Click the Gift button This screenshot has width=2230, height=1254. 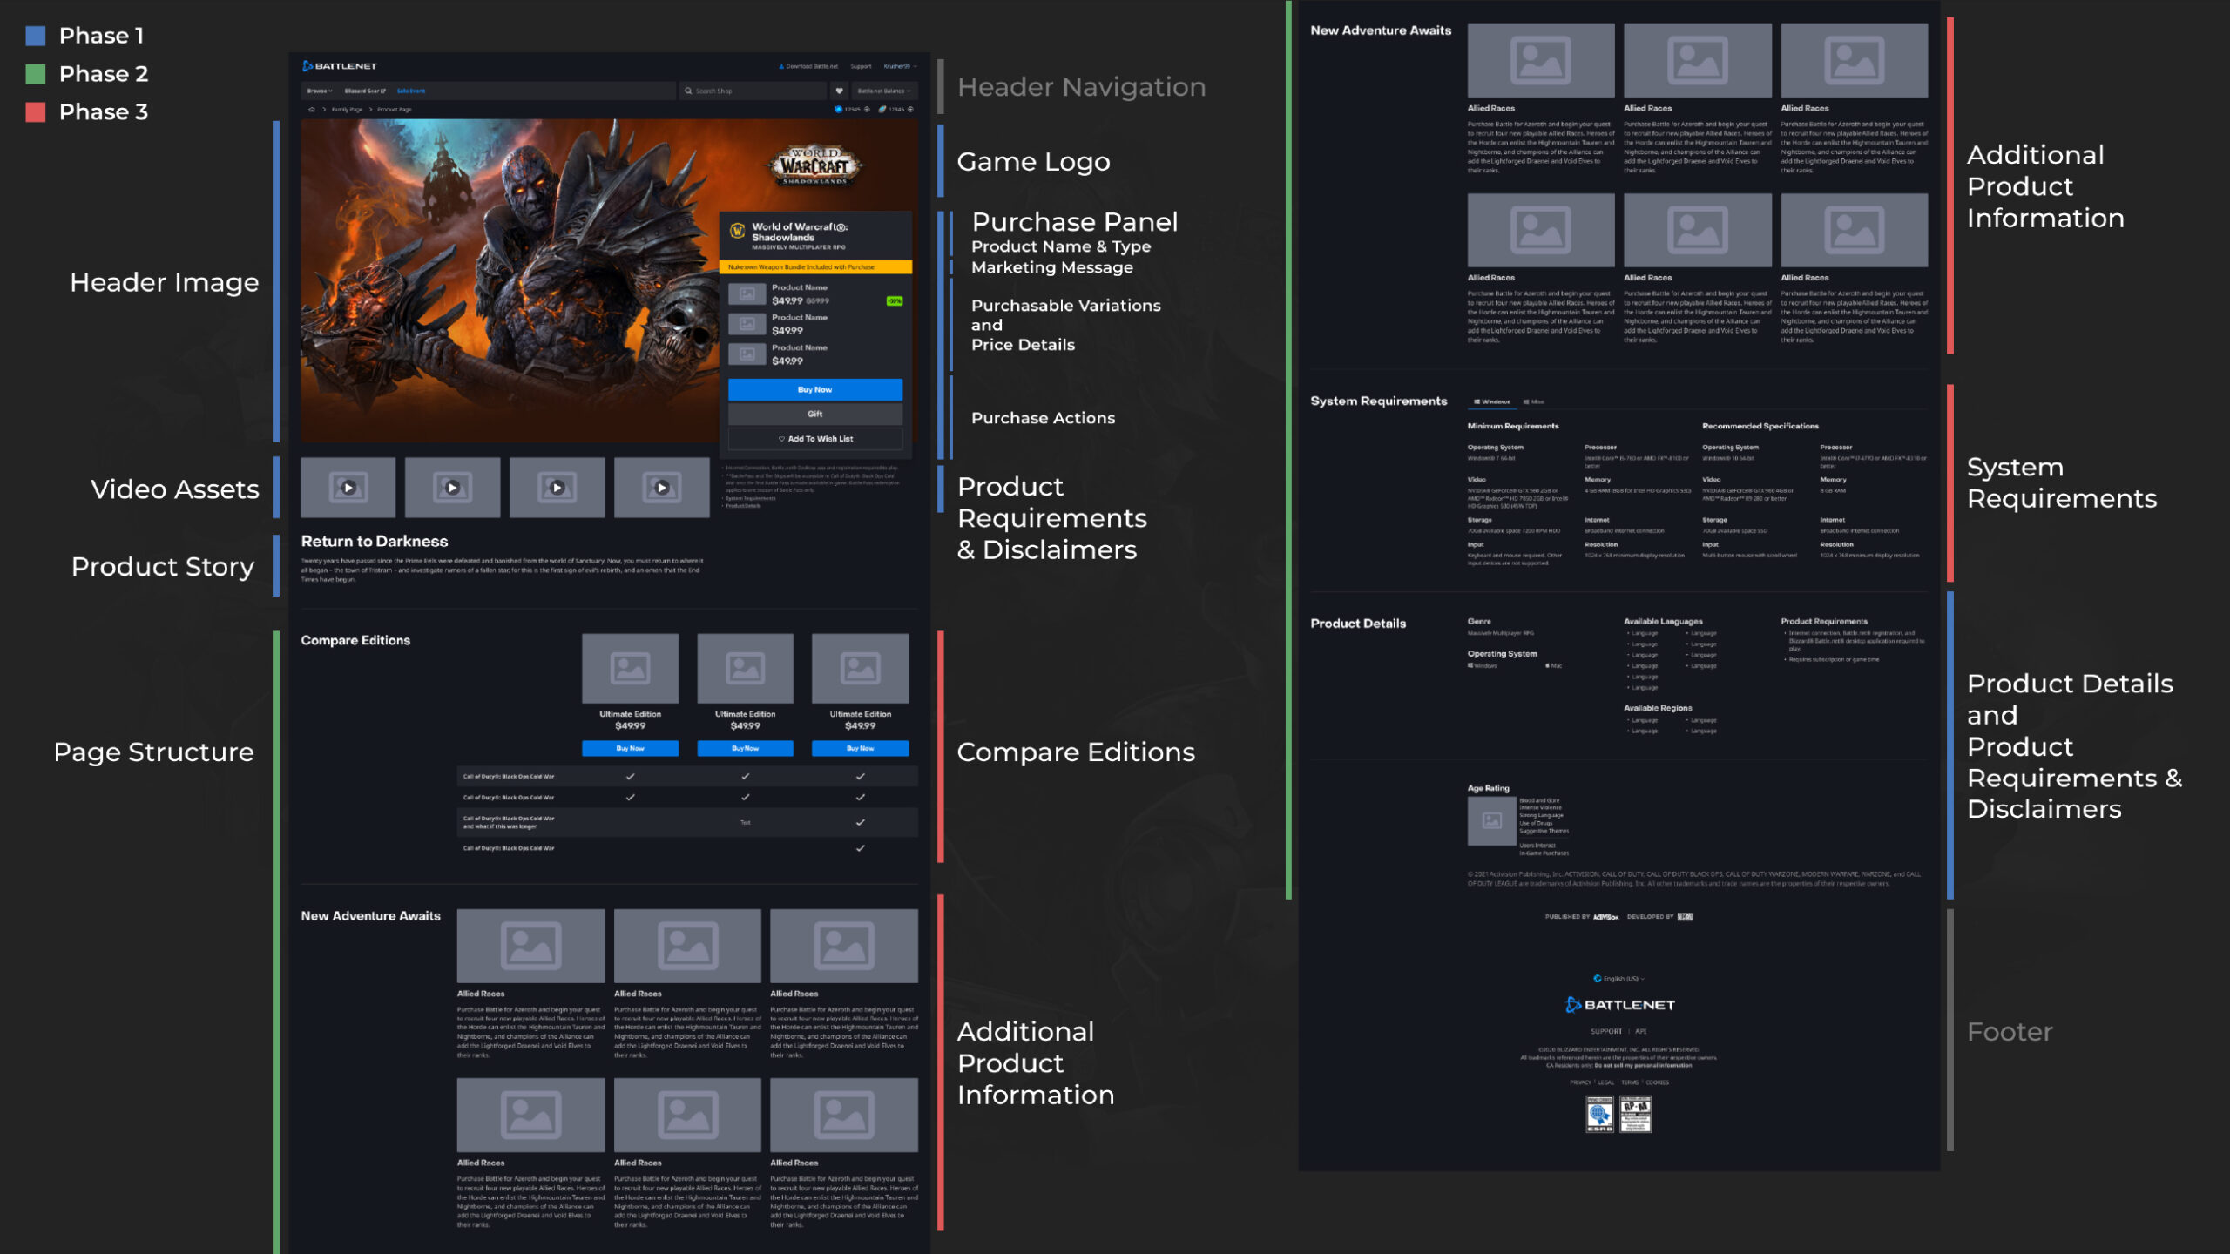pos(815,414)
